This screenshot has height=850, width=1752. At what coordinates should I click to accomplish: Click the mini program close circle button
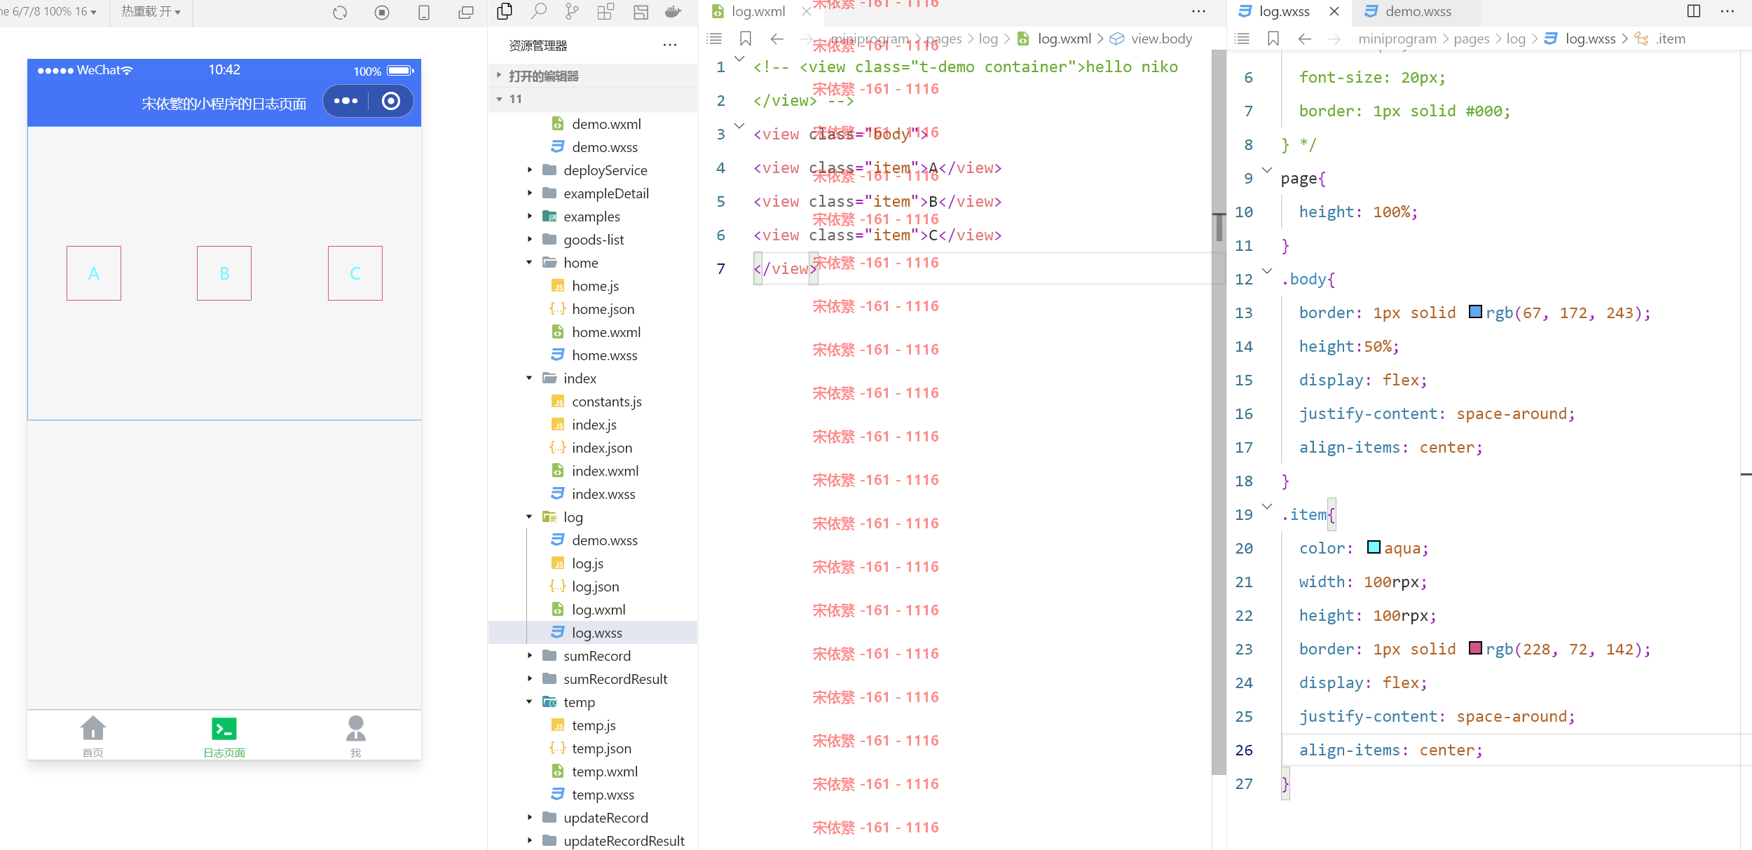[x=391, y=101]
